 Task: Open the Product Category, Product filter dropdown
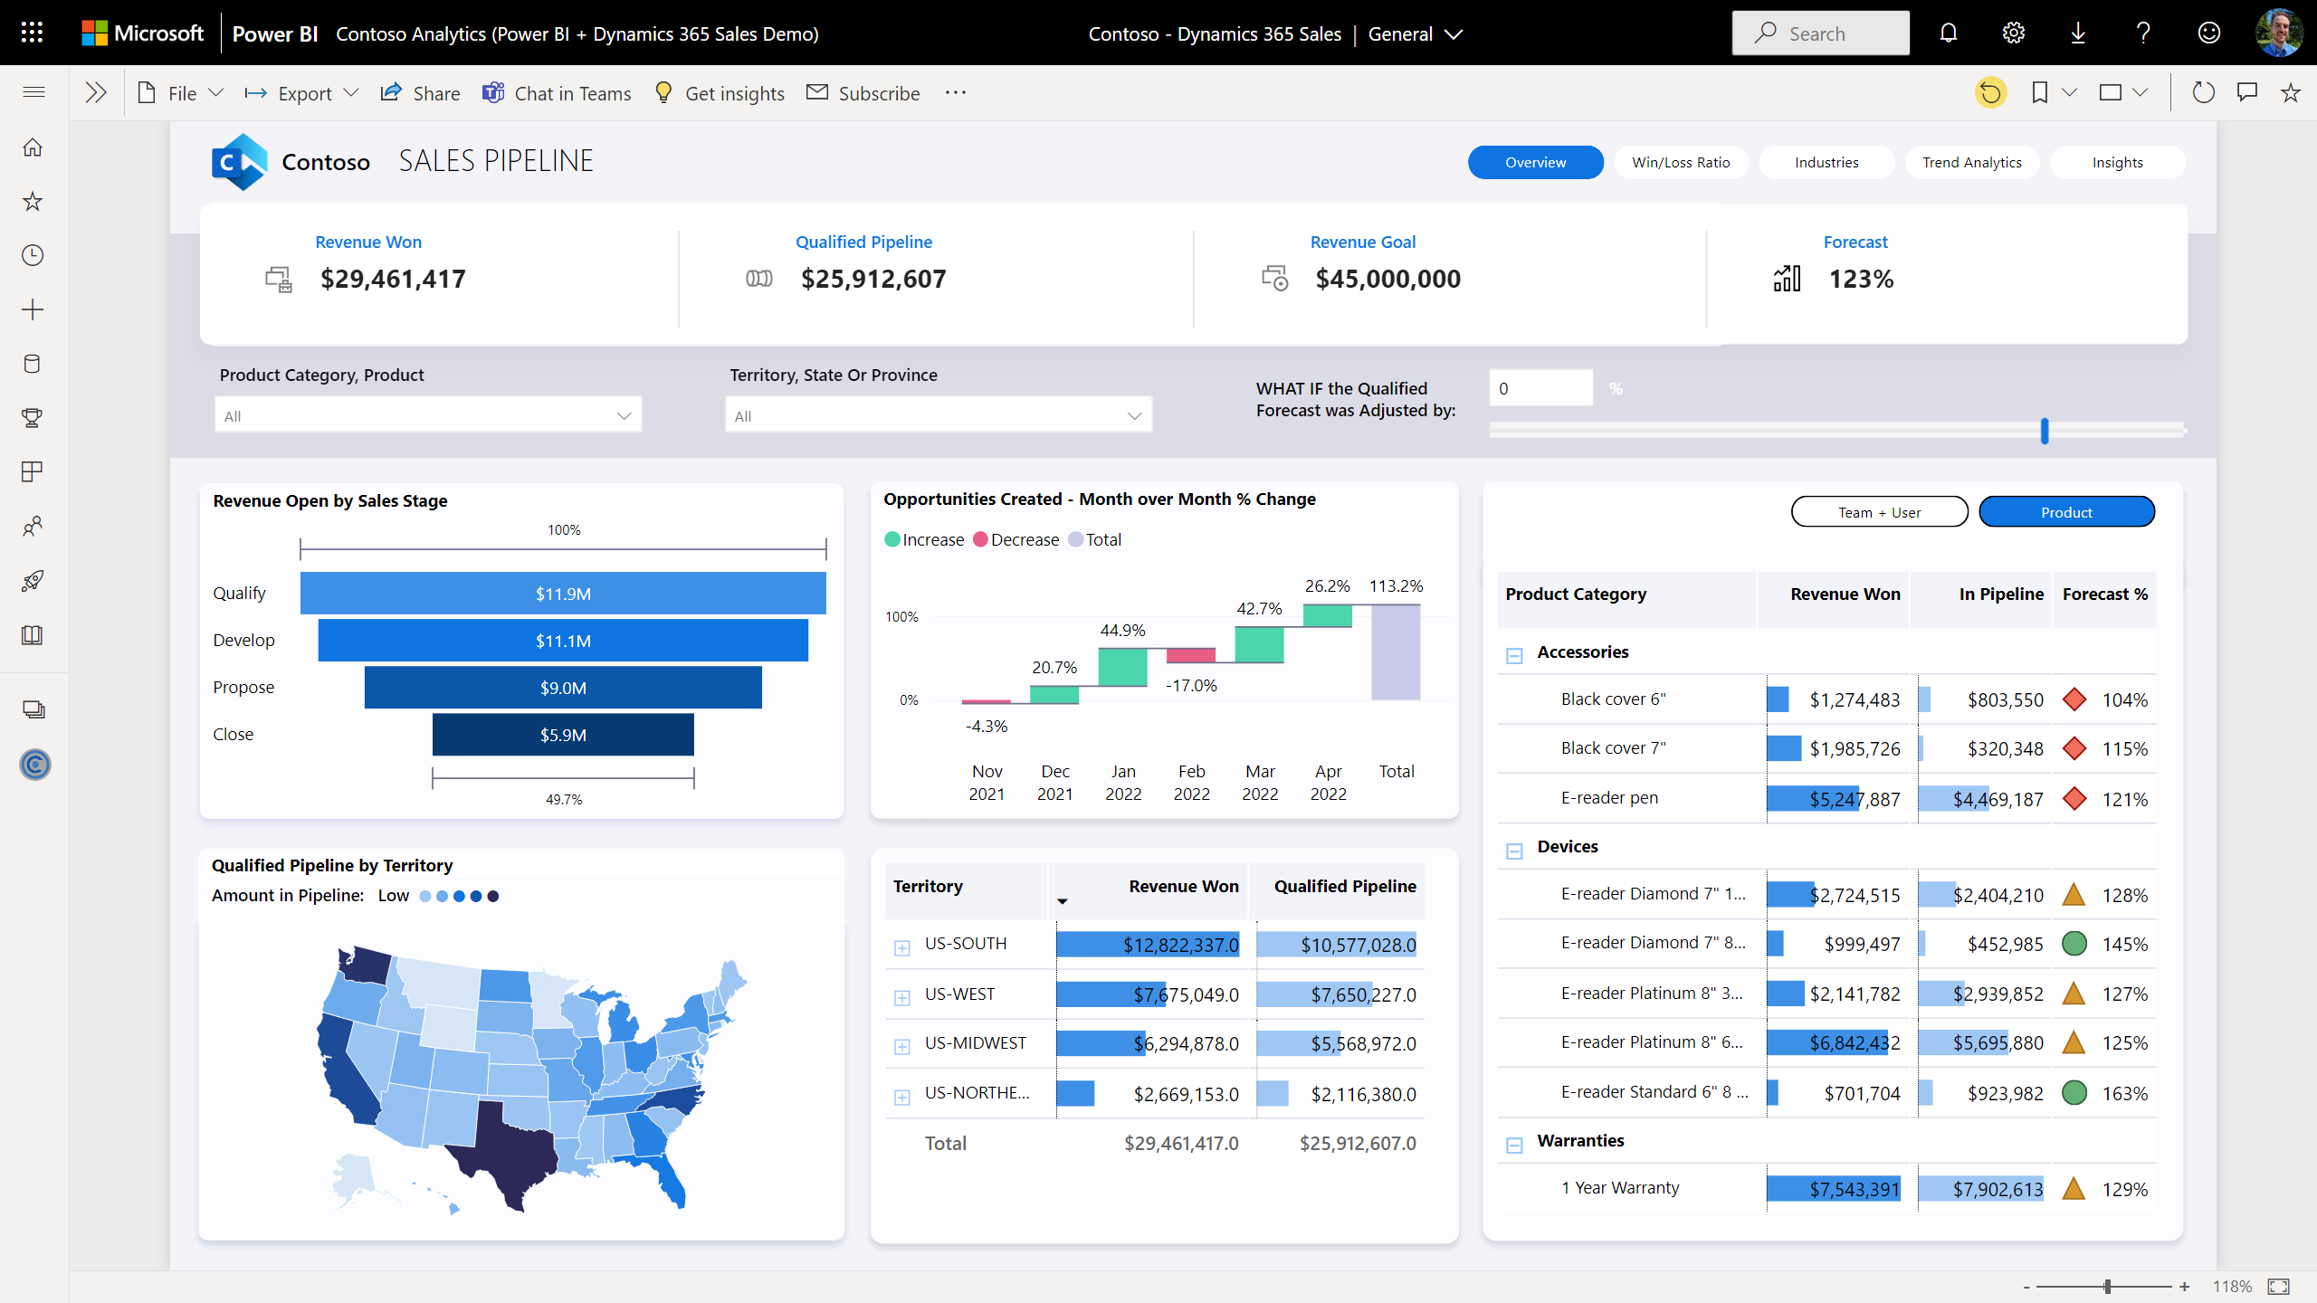tap(426, 414)
